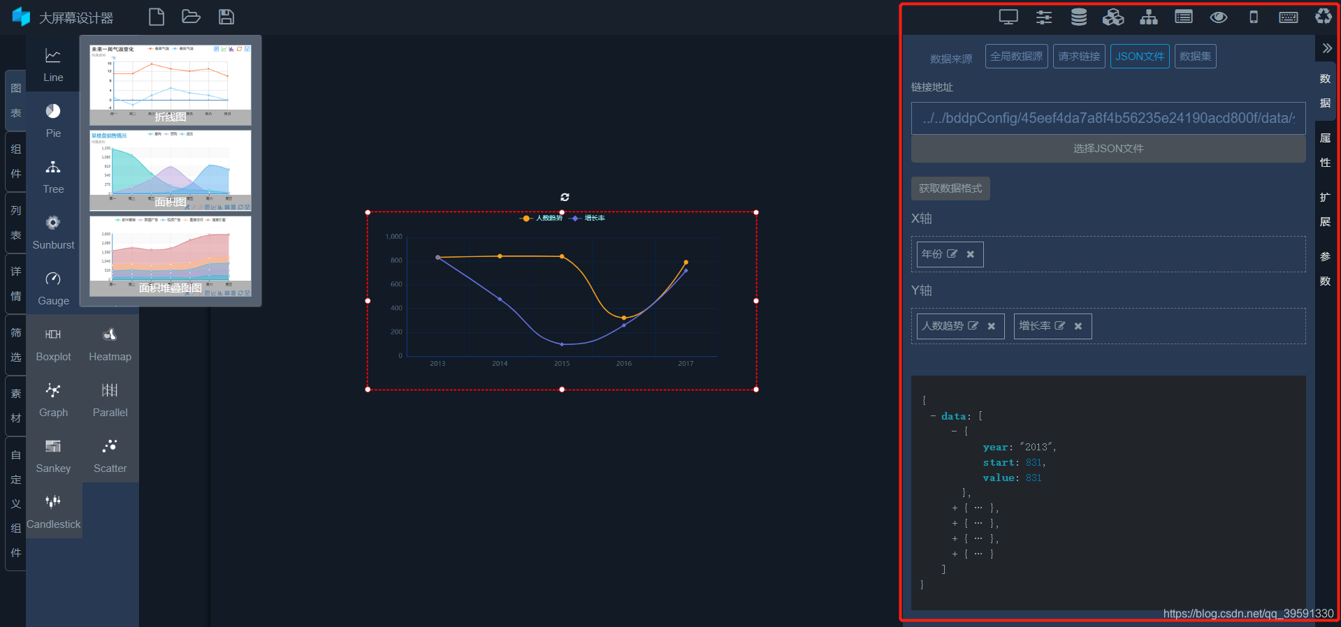This screenshot has width=1341, height=627.
Task: Click the 获取数据格式 button
Action: (950, 189)
